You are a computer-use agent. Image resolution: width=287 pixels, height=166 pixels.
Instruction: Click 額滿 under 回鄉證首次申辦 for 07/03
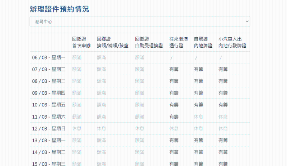(x=77, y=69)
